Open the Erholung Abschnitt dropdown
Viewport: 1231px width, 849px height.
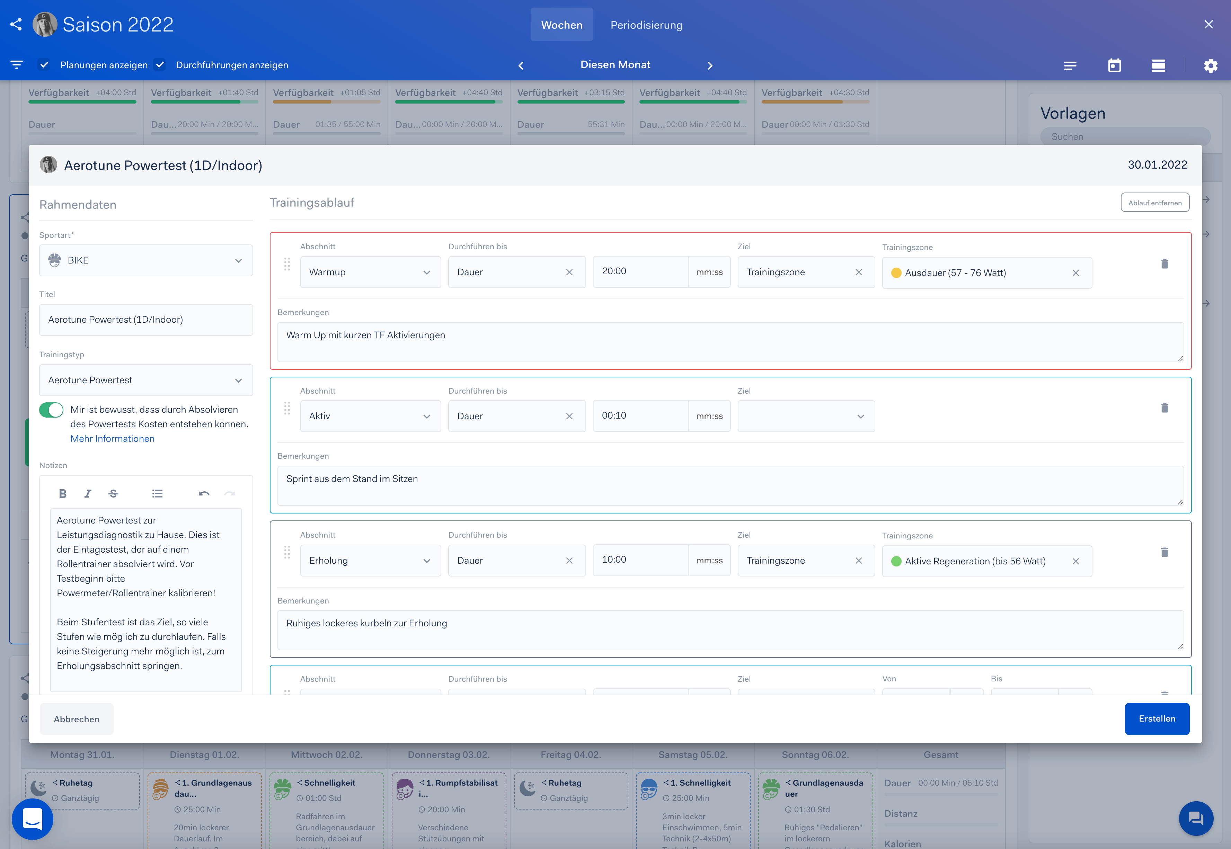(370, 561)
